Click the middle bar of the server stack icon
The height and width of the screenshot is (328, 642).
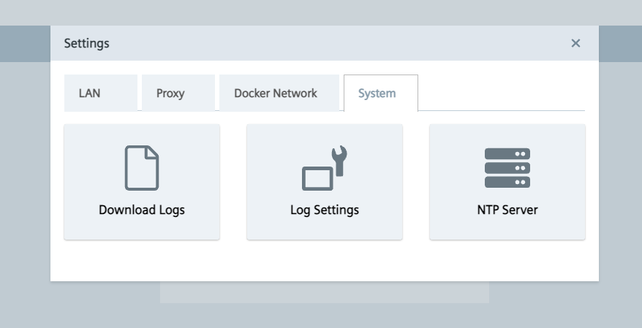point(507,168)
